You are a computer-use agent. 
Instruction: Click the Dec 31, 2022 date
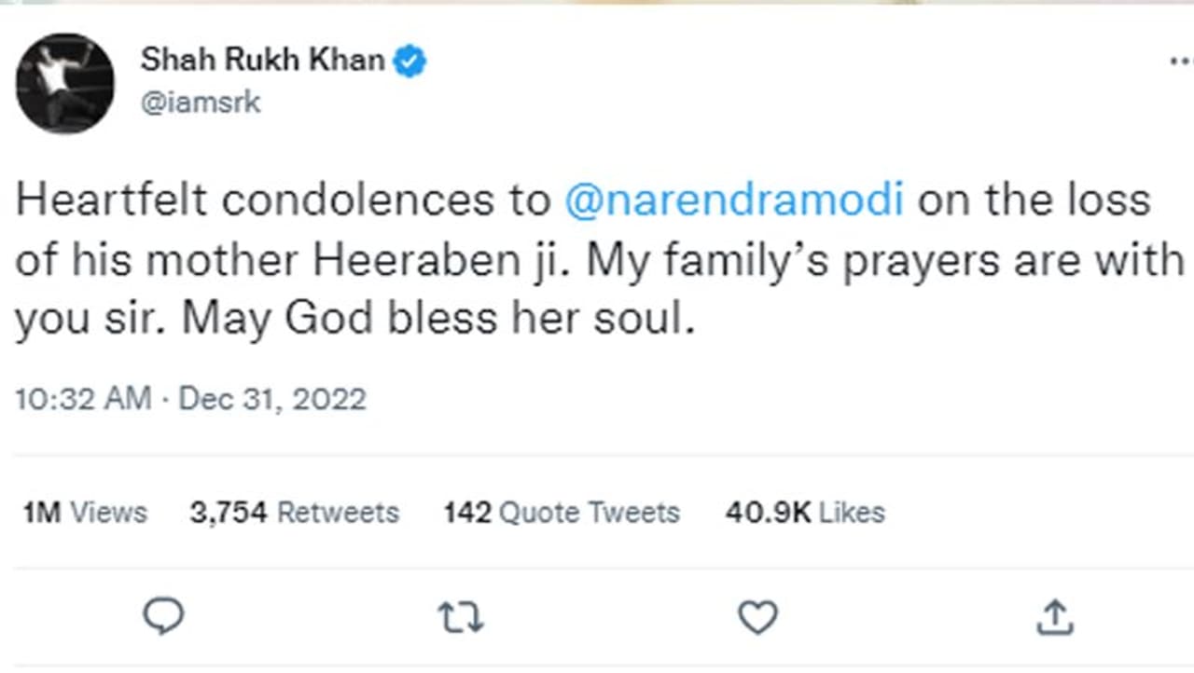click(x=272, y=399)
